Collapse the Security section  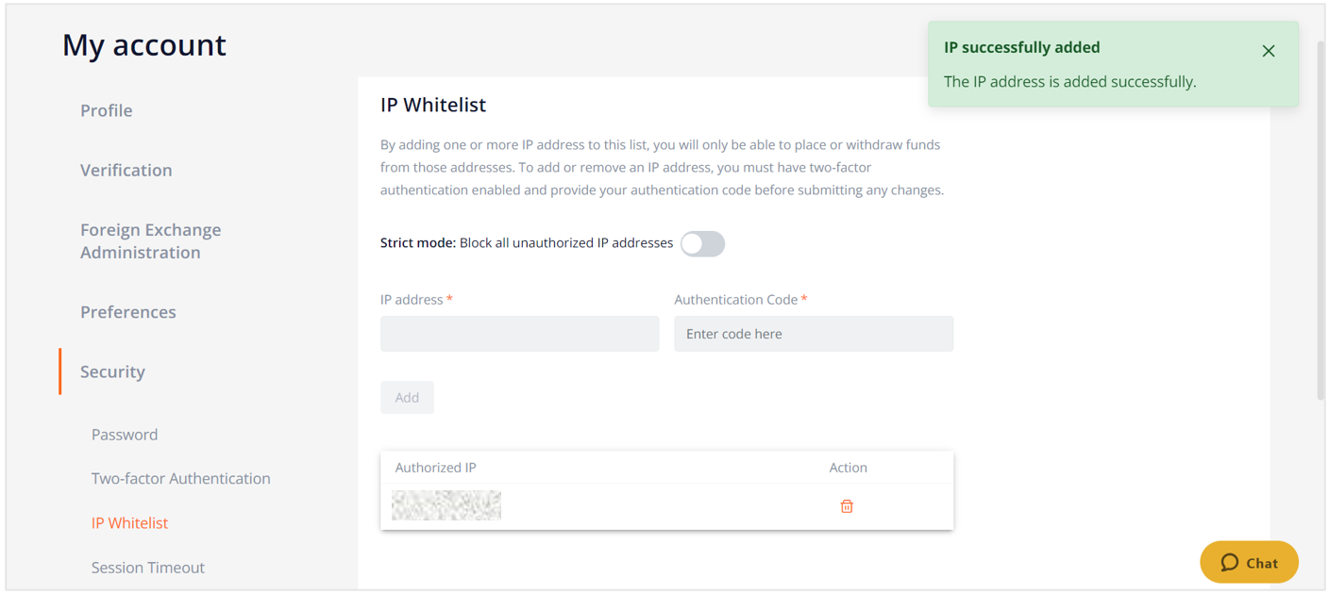113,371
